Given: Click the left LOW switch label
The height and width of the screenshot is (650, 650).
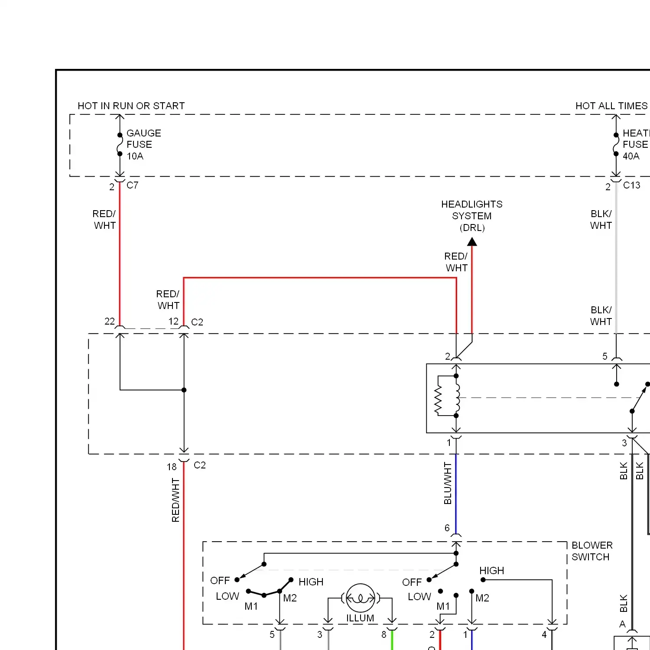Looking at the screenshot, I should pos(227,596).
